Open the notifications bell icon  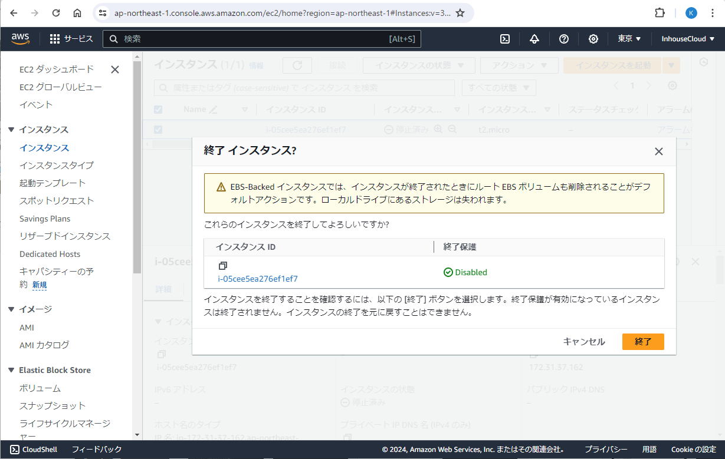pyautogui.click(x=534, y=39)
